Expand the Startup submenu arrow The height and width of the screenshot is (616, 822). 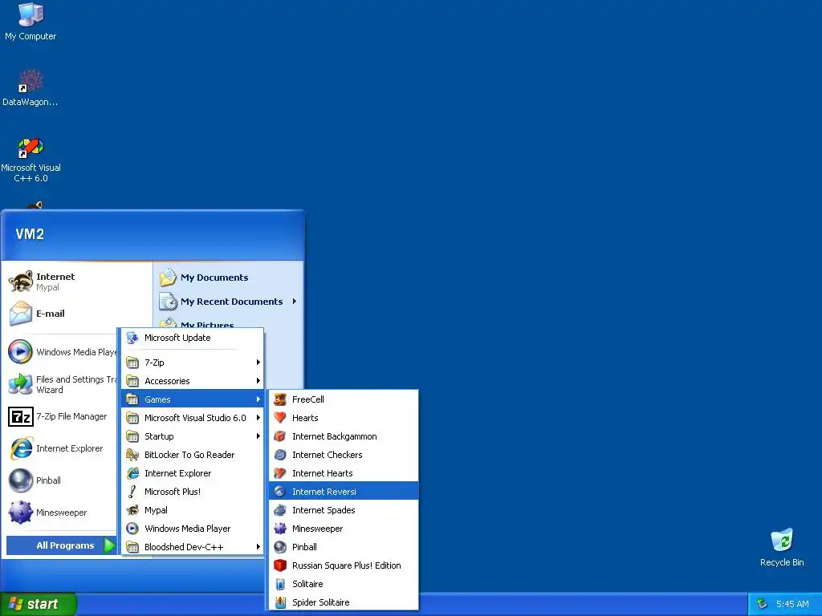tap(258, 436)
